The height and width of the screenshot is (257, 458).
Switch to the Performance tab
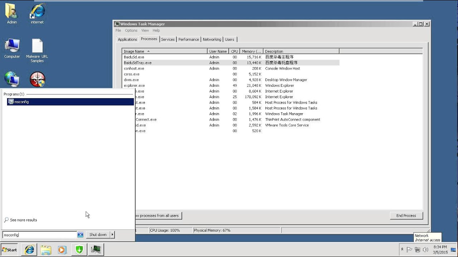(x=189, y=39)
